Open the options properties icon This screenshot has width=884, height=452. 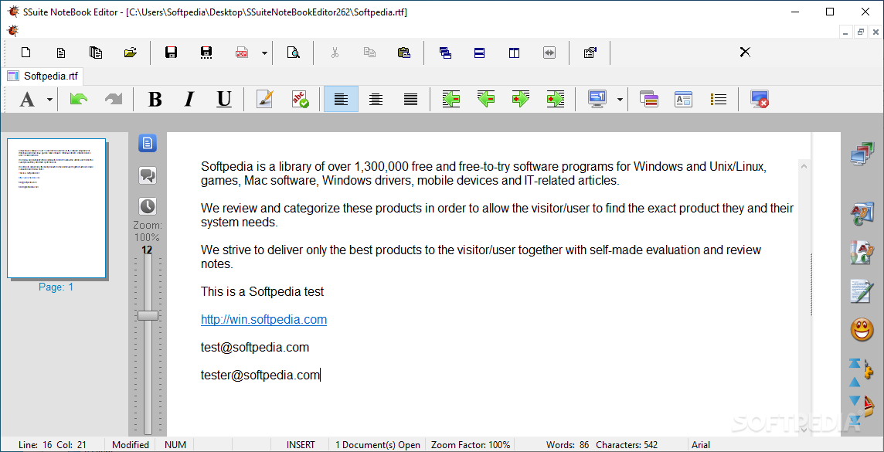[x=590, y=53]
